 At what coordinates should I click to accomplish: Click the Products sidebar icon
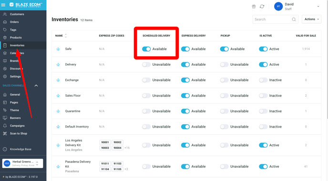click(5, 38)
